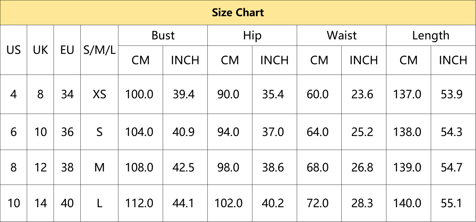This screenshot has height=222, width=476.
Task: Click the EU size column header
Action: pyautogui.click(x=67, y=50)
